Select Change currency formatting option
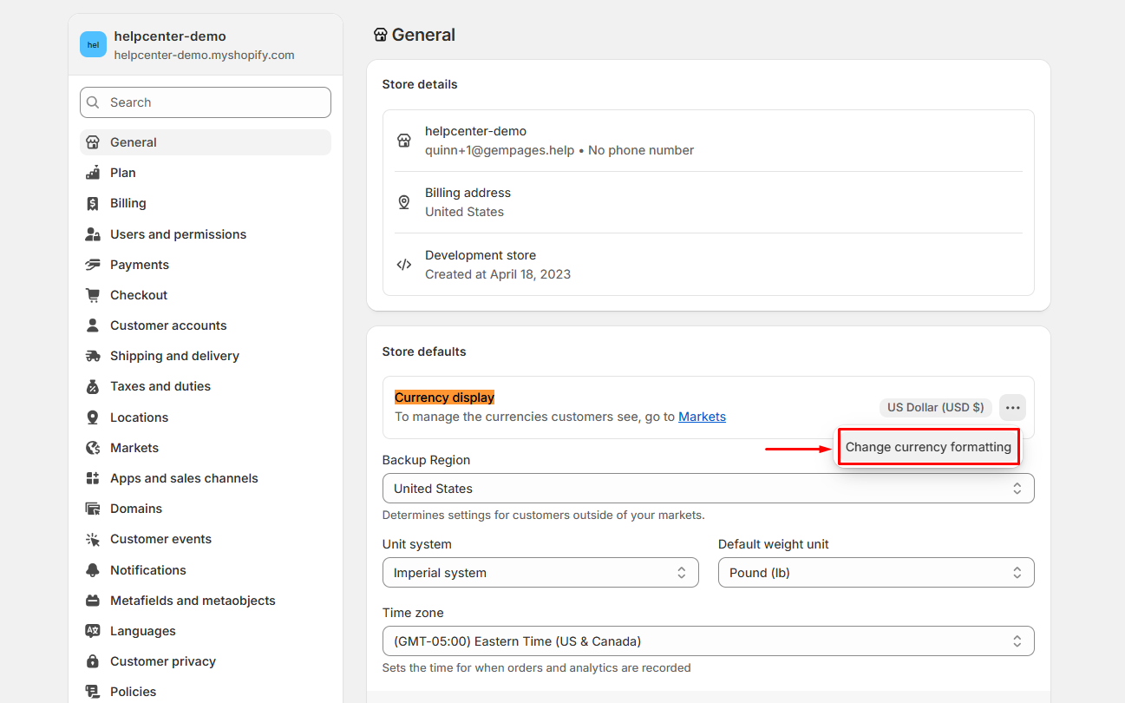The image size is (1125, 703). click(928, 447)
